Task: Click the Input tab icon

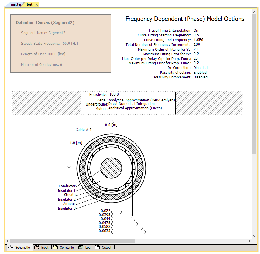Action: pos(37,248)
